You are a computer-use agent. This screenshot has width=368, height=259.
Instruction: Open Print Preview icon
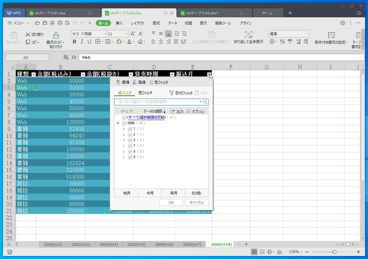67,23
